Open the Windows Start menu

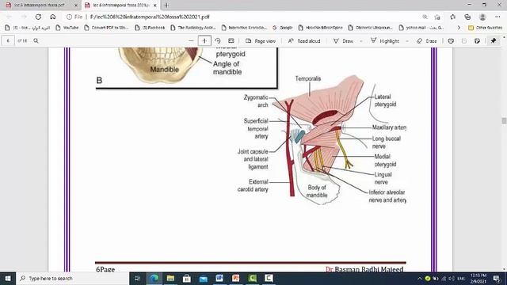[x=8, y=278]
